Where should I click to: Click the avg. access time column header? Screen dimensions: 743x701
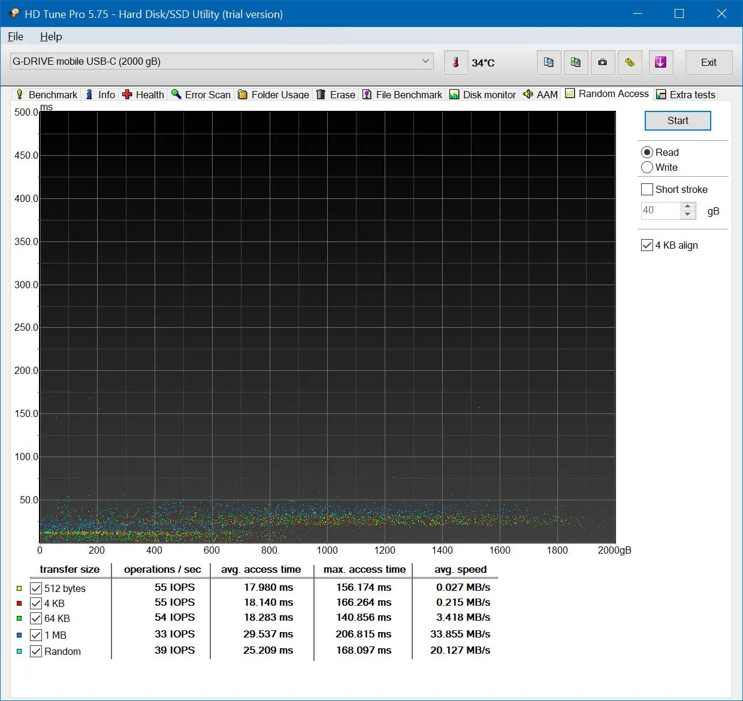click(261, 569)
